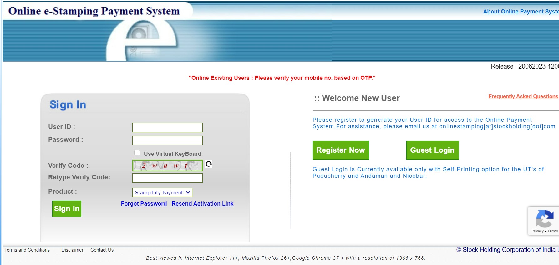Open About Online Payment System link
559x265 pixels.
(x=521, y=12)
